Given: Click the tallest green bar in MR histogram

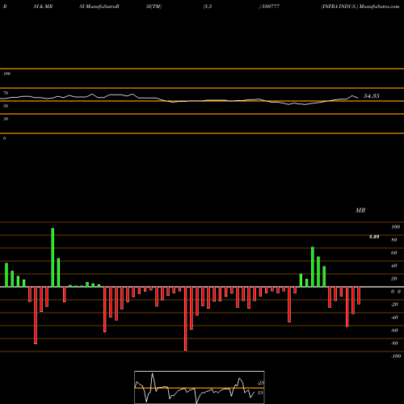Looking at the screenshot, I should click(x=53, y=258).
